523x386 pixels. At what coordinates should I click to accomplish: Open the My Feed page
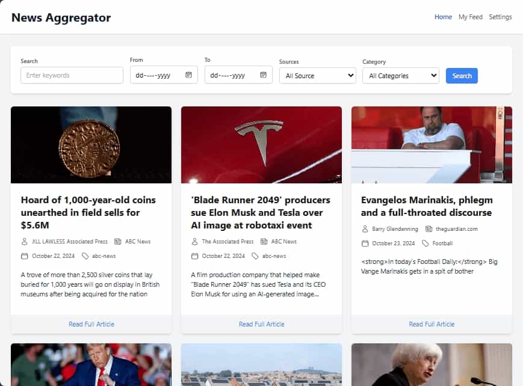pyautogui.click(x=470, y=17)
